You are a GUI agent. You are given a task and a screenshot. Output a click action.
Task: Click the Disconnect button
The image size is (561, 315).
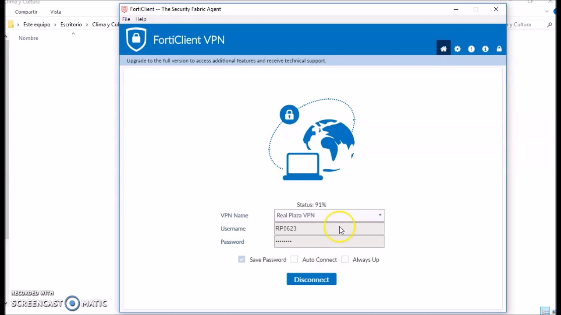pyautogui.click(x=312, y=279)
